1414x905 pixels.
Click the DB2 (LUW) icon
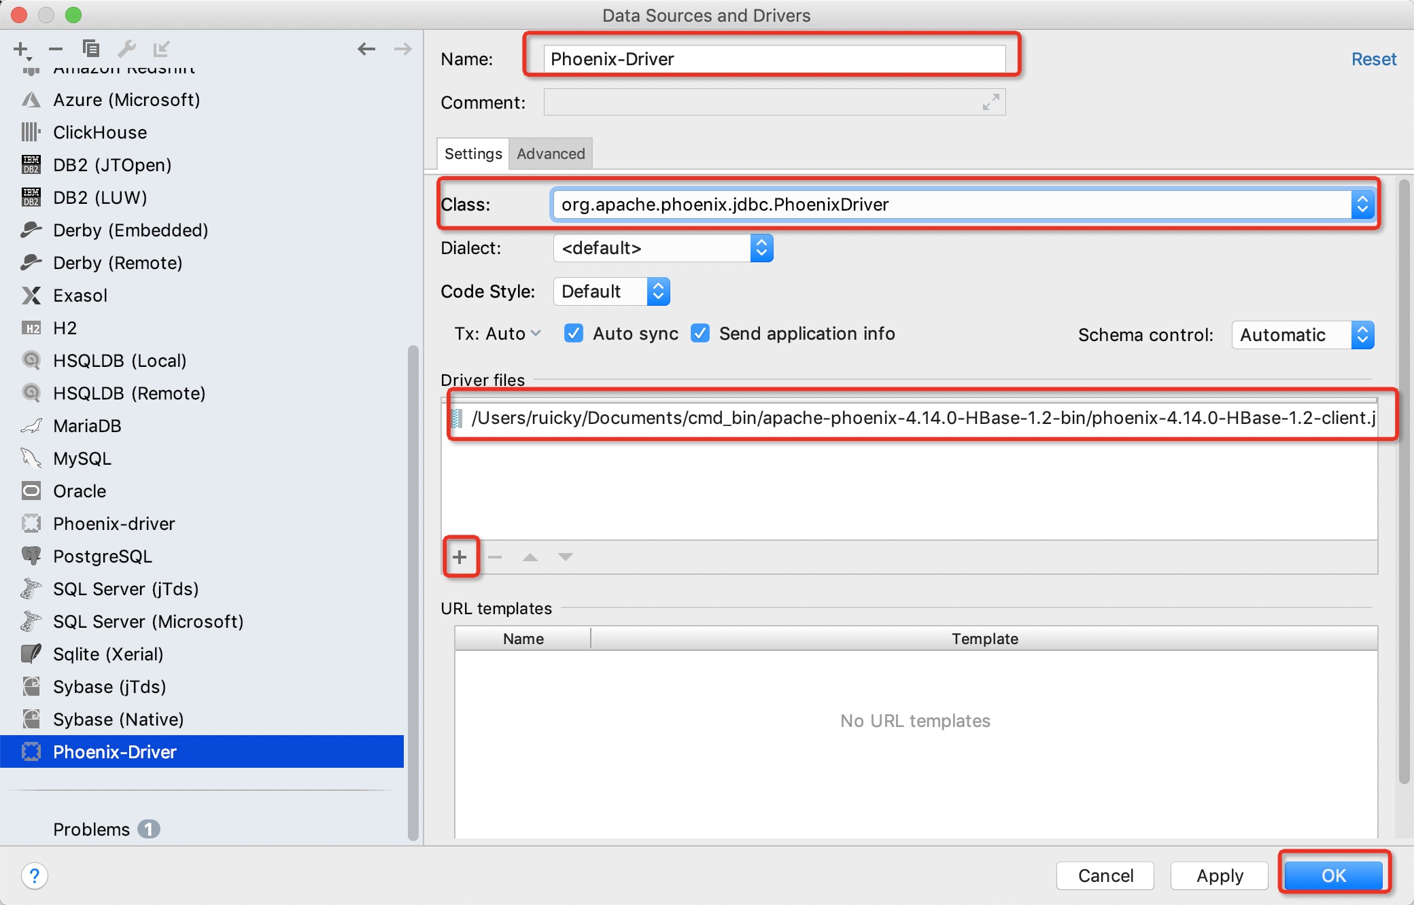click(31, 198)
